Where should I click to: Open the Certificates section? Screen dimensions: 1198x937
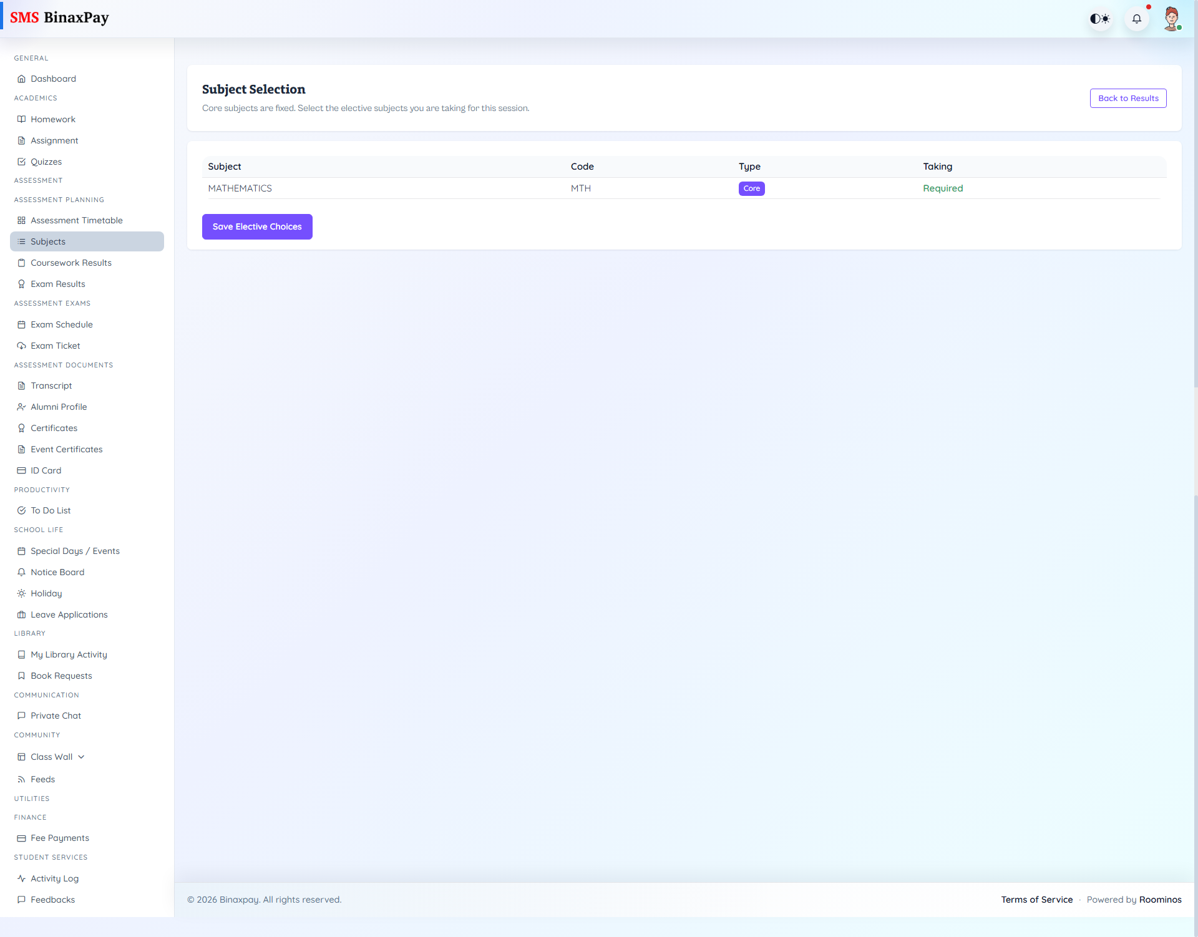pos(54,428)
